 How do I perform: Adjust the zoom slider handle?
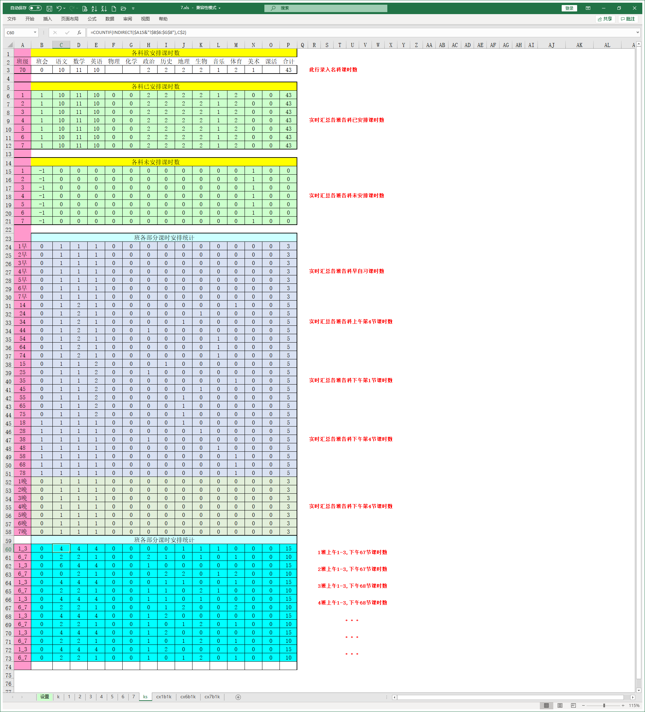[604, 705]
